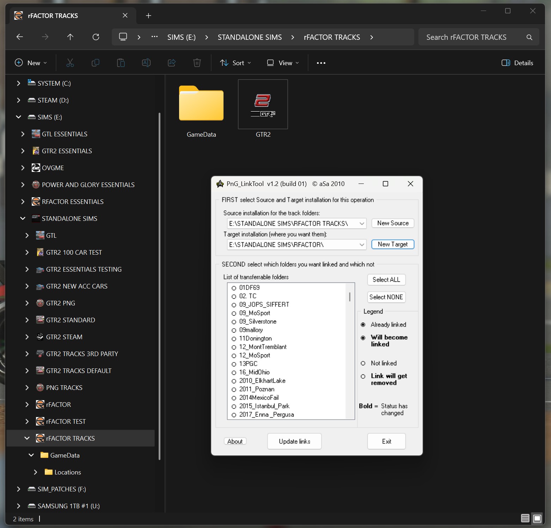Click SIMS (E:) breadcrumb
This screenshot has width=551, height=528.
coord(181,37)
